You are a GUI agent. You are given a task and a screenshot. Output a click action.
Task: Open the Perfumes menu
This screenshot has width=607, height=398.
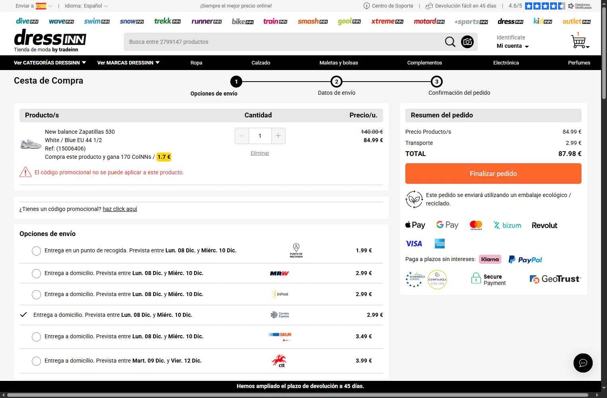tap(579, 63)
